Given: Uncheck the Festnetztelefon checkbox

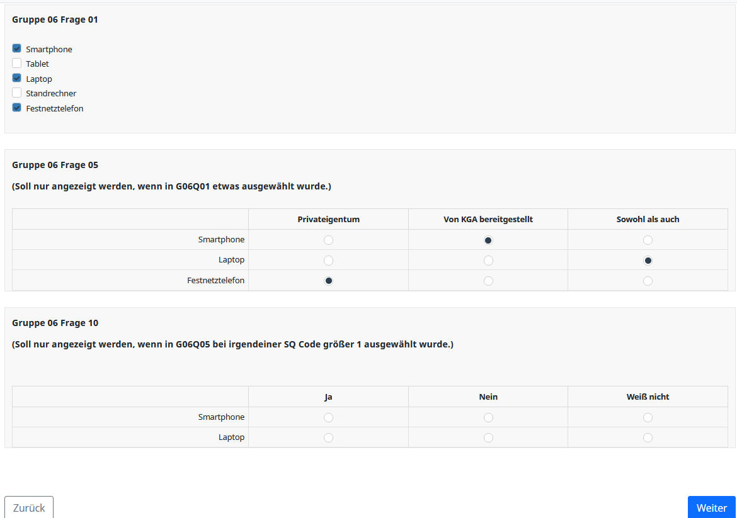Looking at the screenshot, I should pos(17,108).
